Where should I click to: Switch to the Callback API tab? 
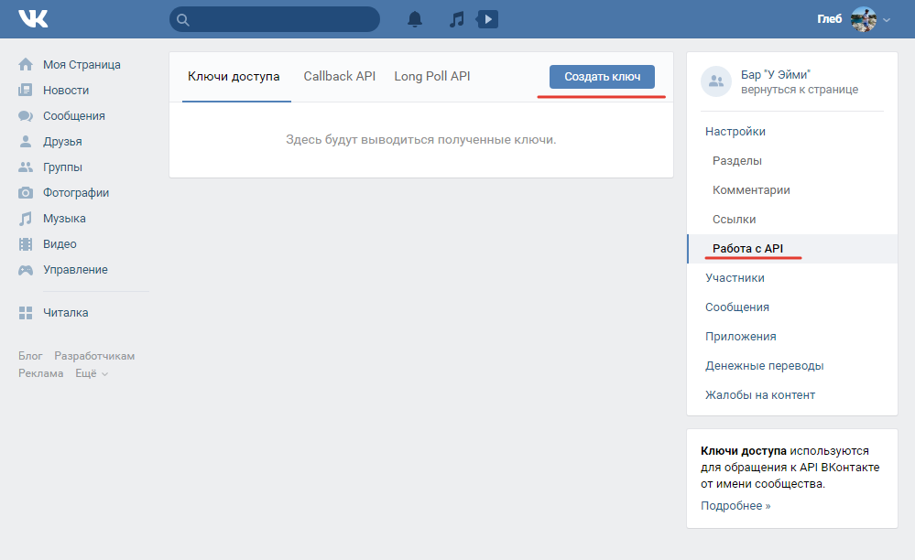[340, 77]
